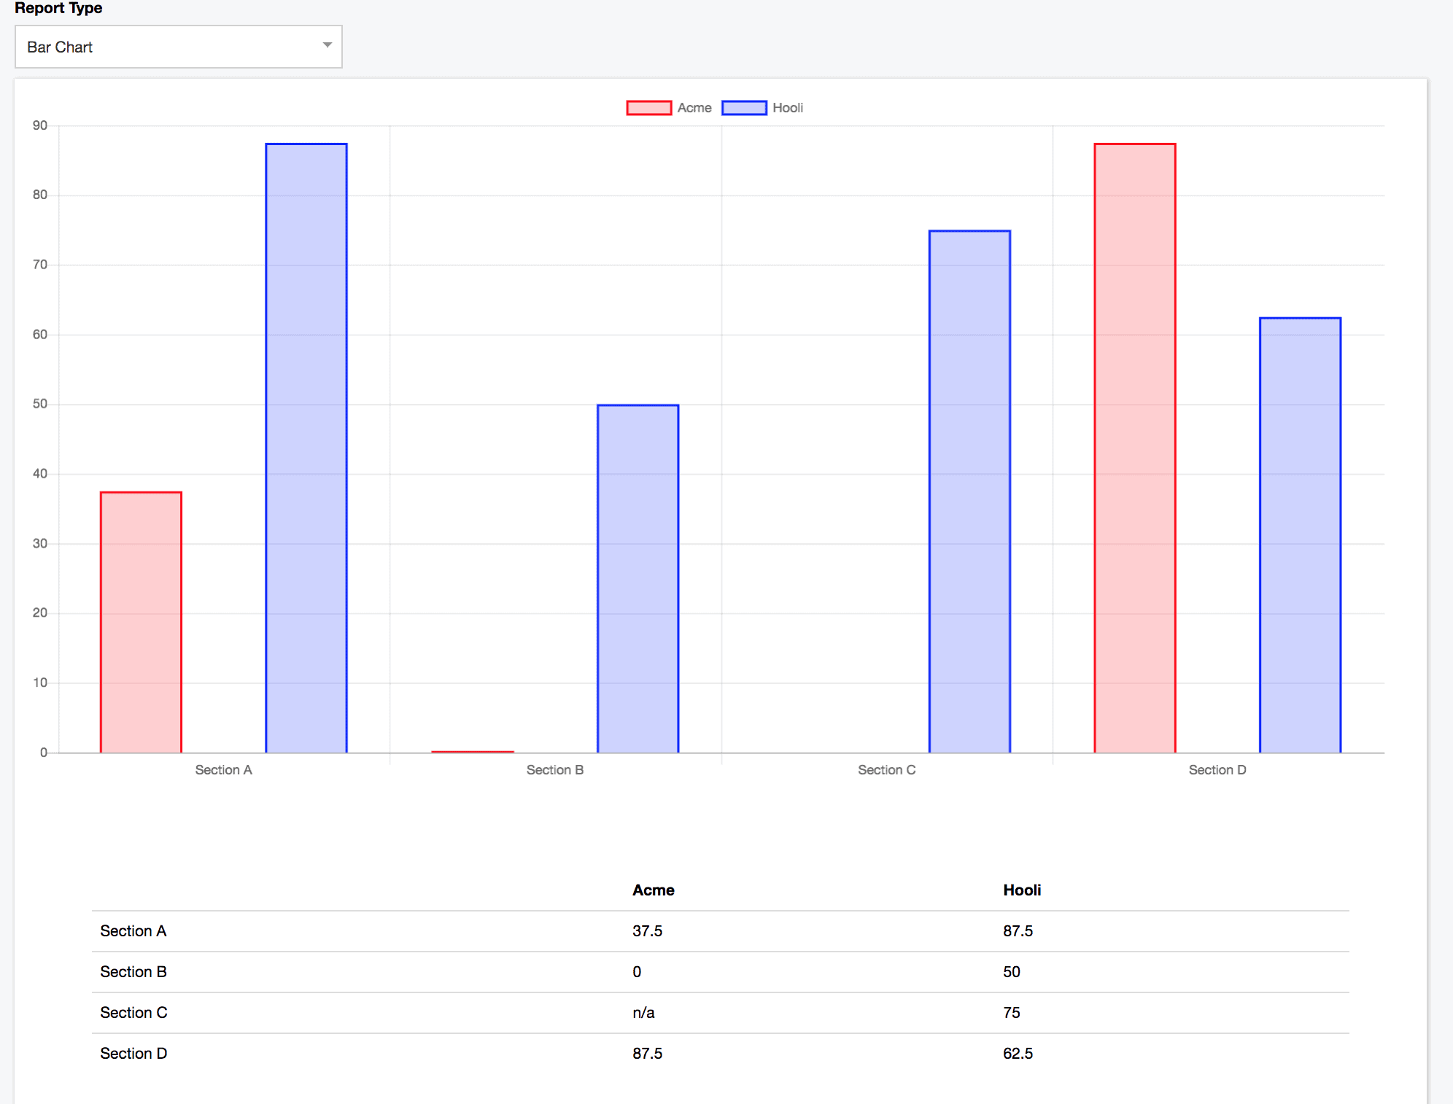Screen dimensions: 1453x1104
Task: Click the Hooli legend label text
Action: click(788, 108)
